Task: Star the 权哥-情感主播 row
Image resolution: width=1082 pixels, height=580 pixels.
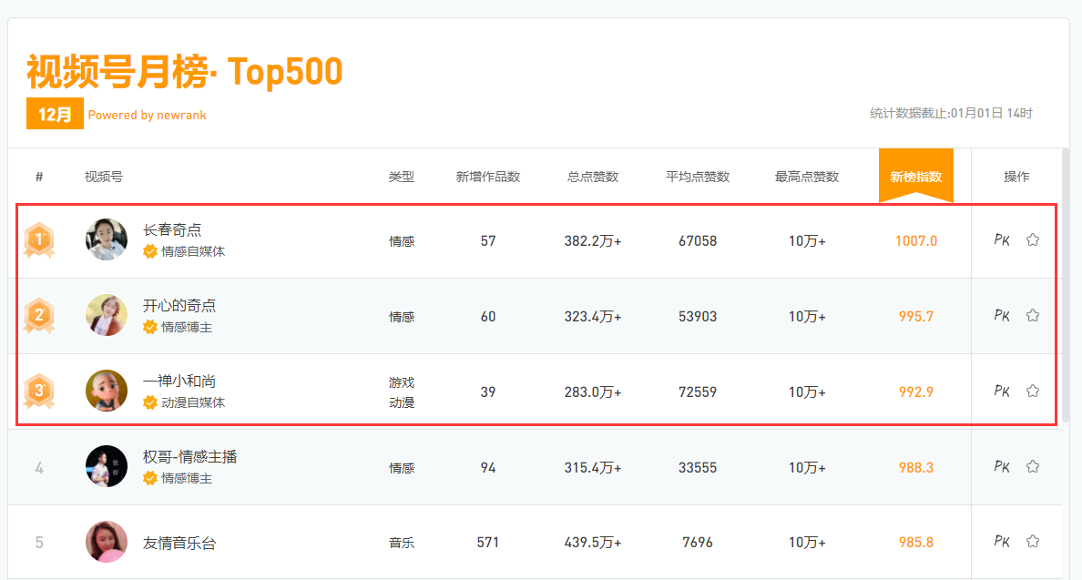Action: point(1033,467)
